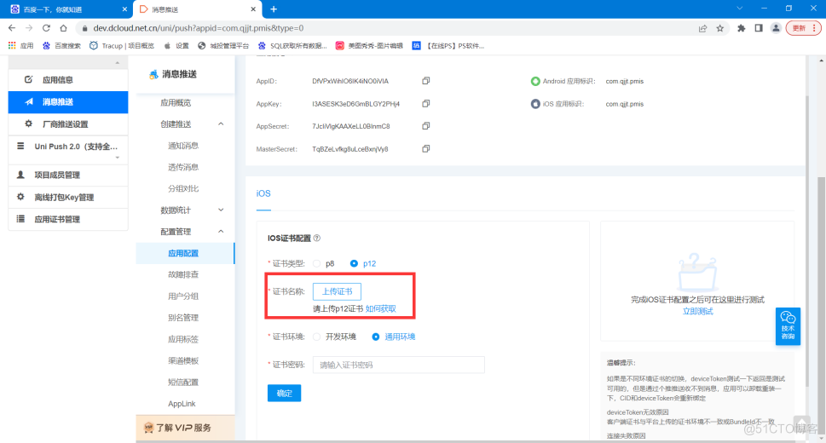826x443 pixels.
Task: Open 应用标签 submenu item
Action: tap(183, 339)
